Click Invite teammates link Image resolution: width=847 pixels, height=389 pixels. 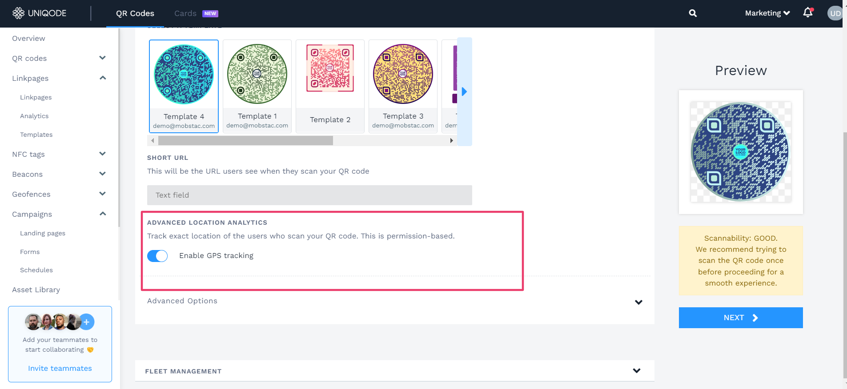[x=60, y=368]
